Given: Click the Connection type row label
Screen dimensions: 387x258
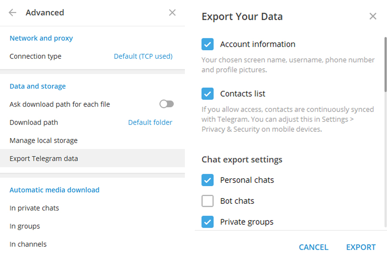Looking at the screenshot, I should 36,56.
